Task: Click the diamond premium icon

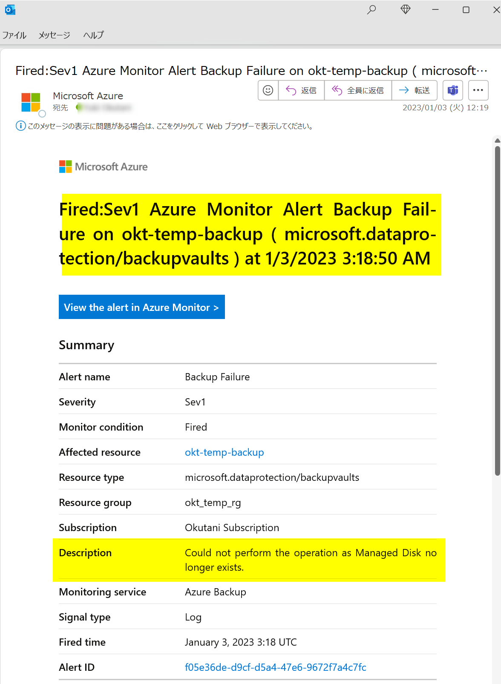Action: click(x=406, y=9)
